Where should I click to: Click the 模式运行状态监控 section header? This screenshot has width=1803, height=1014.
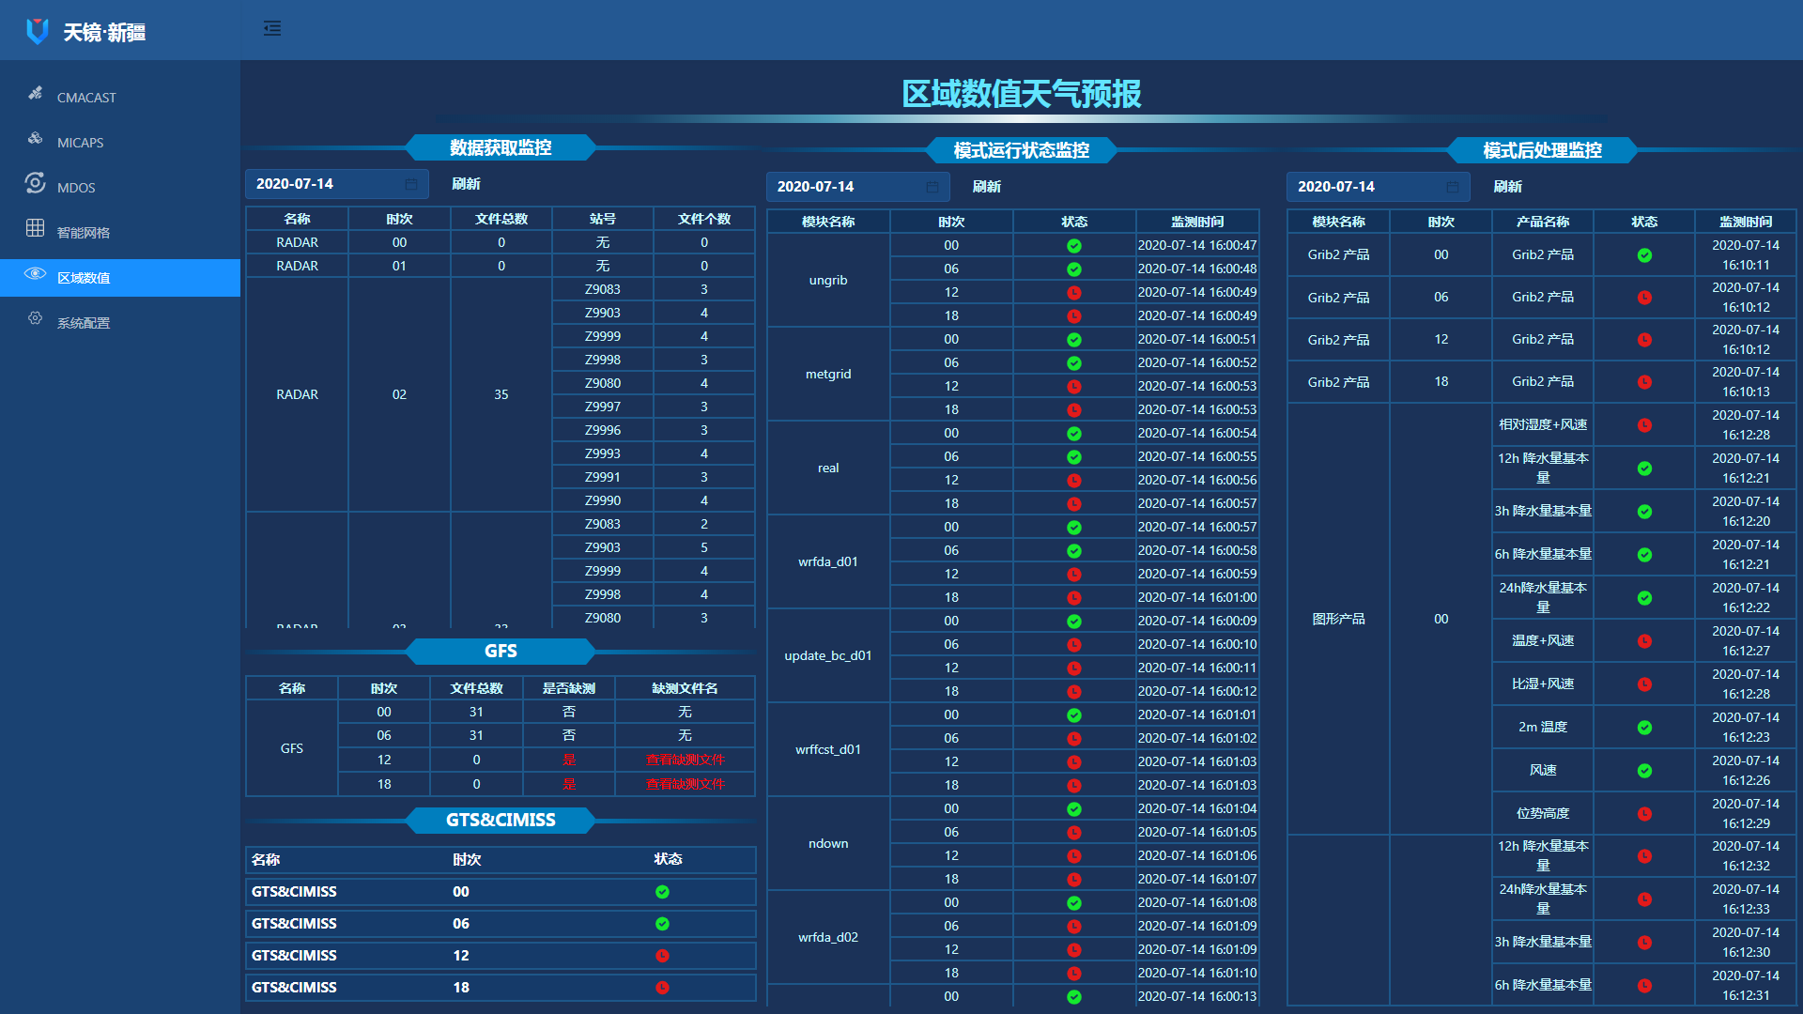(1022, 150)
